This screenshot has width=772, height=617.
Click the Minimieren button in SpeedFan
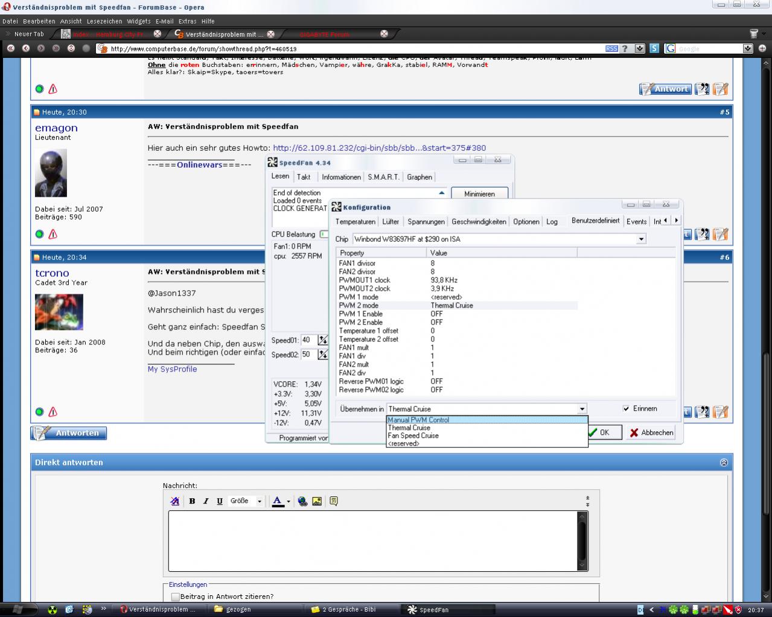pyautogui.click(x=480, y=194)
